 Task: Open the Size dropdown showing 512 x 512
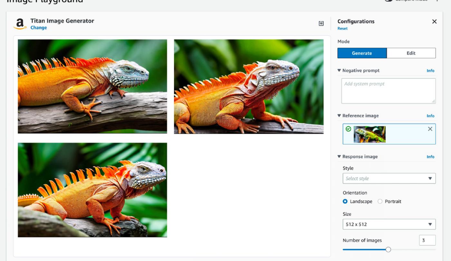pyautogui.click(x=389, y=224)
